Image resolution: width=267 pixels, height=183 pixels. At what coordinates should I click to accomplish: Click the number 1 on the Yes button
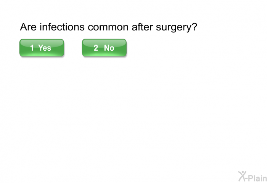[32, 48]
